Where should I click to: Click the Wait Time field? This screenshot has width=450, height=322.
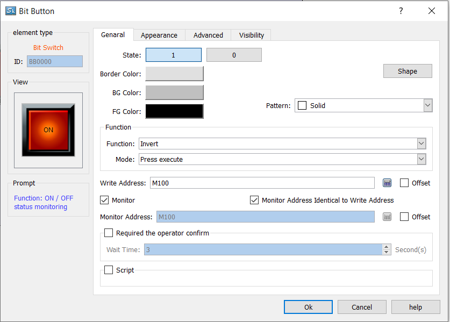[x=263, y=249]
